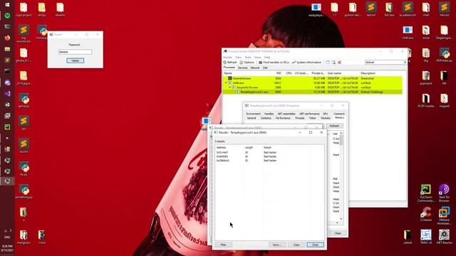This screenshot has height=256, width=456.
Task: Click the find window icon in toolbar
Action: (328, 63)
